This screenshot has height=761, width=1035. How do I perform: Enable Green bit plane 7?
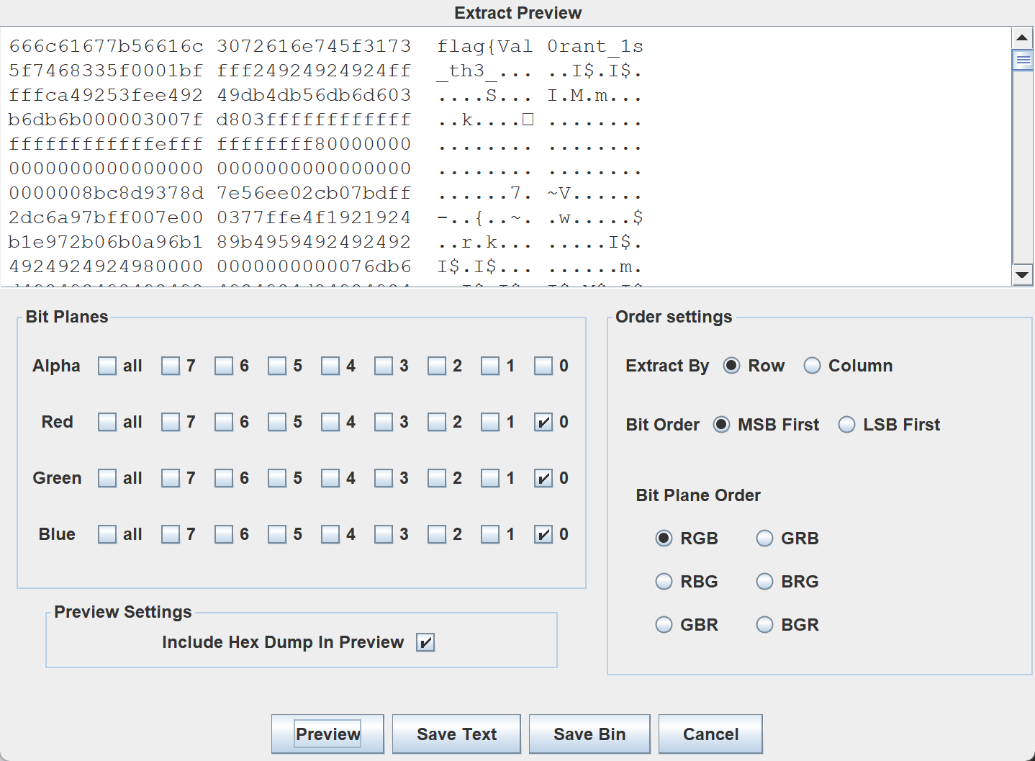(x=171, y=478)
